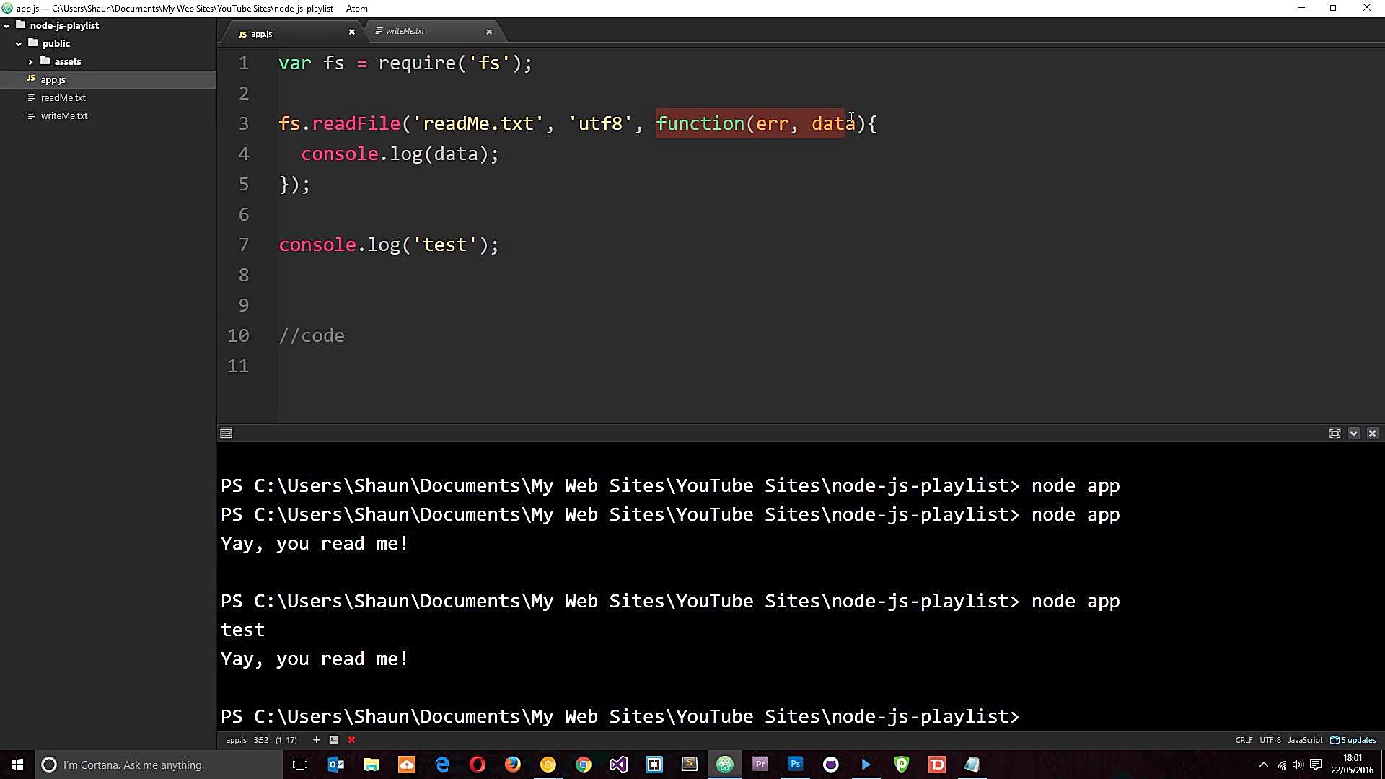This screenshot has width=1385, height=779.
Task: Open Premiere Pro from the taskbar
Action: [760, 765]
